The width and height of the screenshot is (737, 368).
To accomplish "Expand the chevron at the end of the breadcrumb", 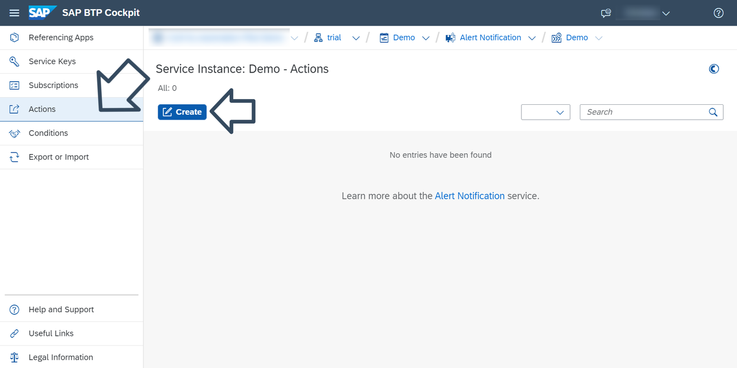I will 598,38.
